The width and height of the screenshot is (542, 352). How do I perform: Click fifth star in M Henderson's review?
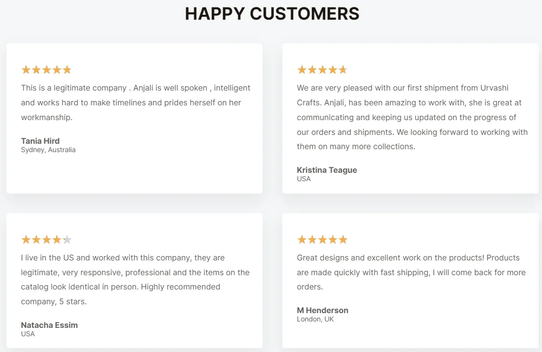pyautogui.click(x=343, y=240)
